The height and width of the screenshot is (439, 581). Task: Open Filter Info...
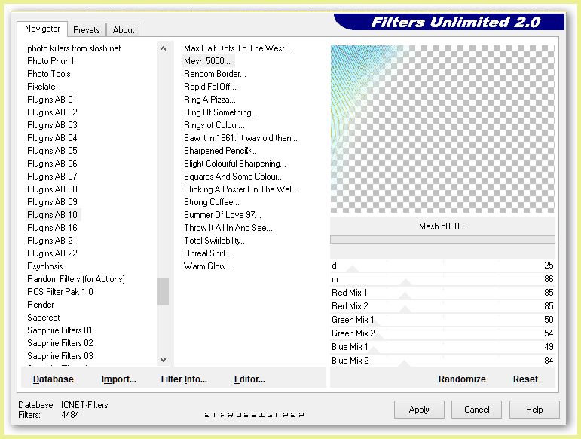(184, 379)
